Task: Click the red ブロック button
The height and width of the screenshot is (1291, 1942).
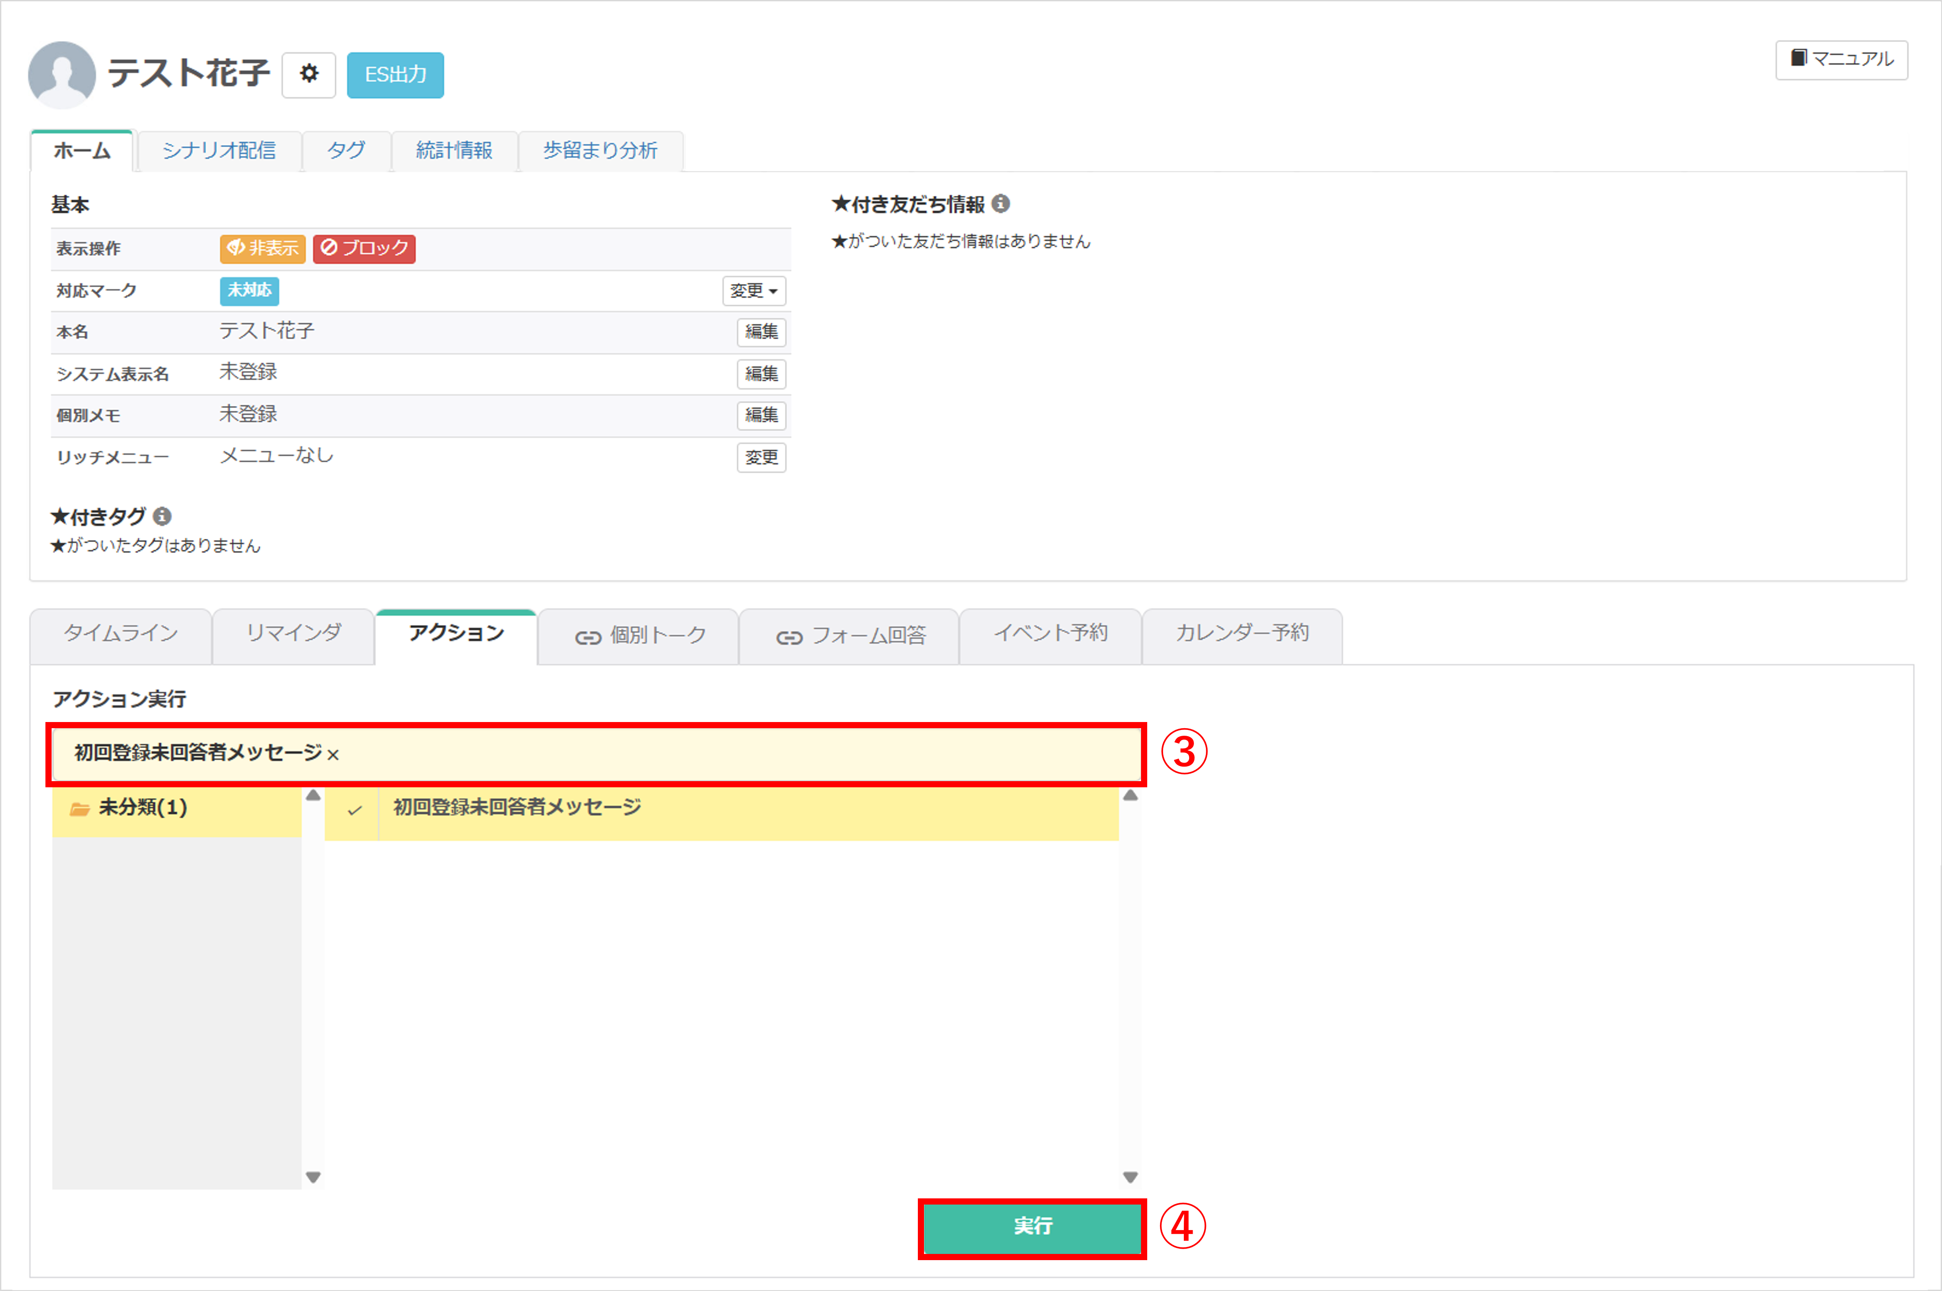Action: pyautogui.click(x=364, y=248)
